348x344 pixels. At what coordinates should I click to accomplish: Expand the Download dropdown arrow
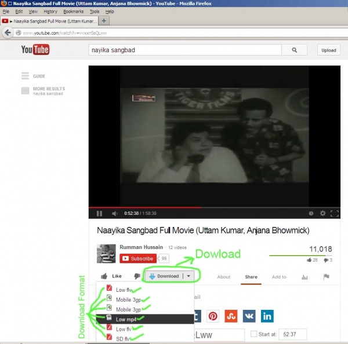pyautogui.click(x=188, y=276)
